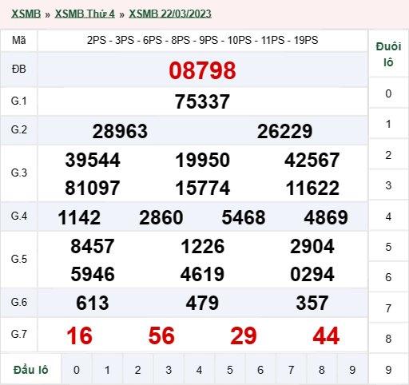
Task: Open the XSMB breadcrumb link
Action: click(26, 14)
